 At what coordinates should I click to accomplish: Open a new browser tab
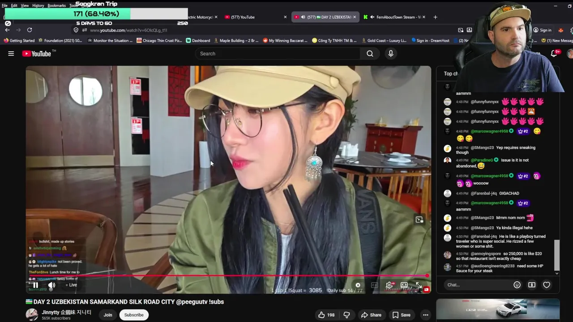435,17
